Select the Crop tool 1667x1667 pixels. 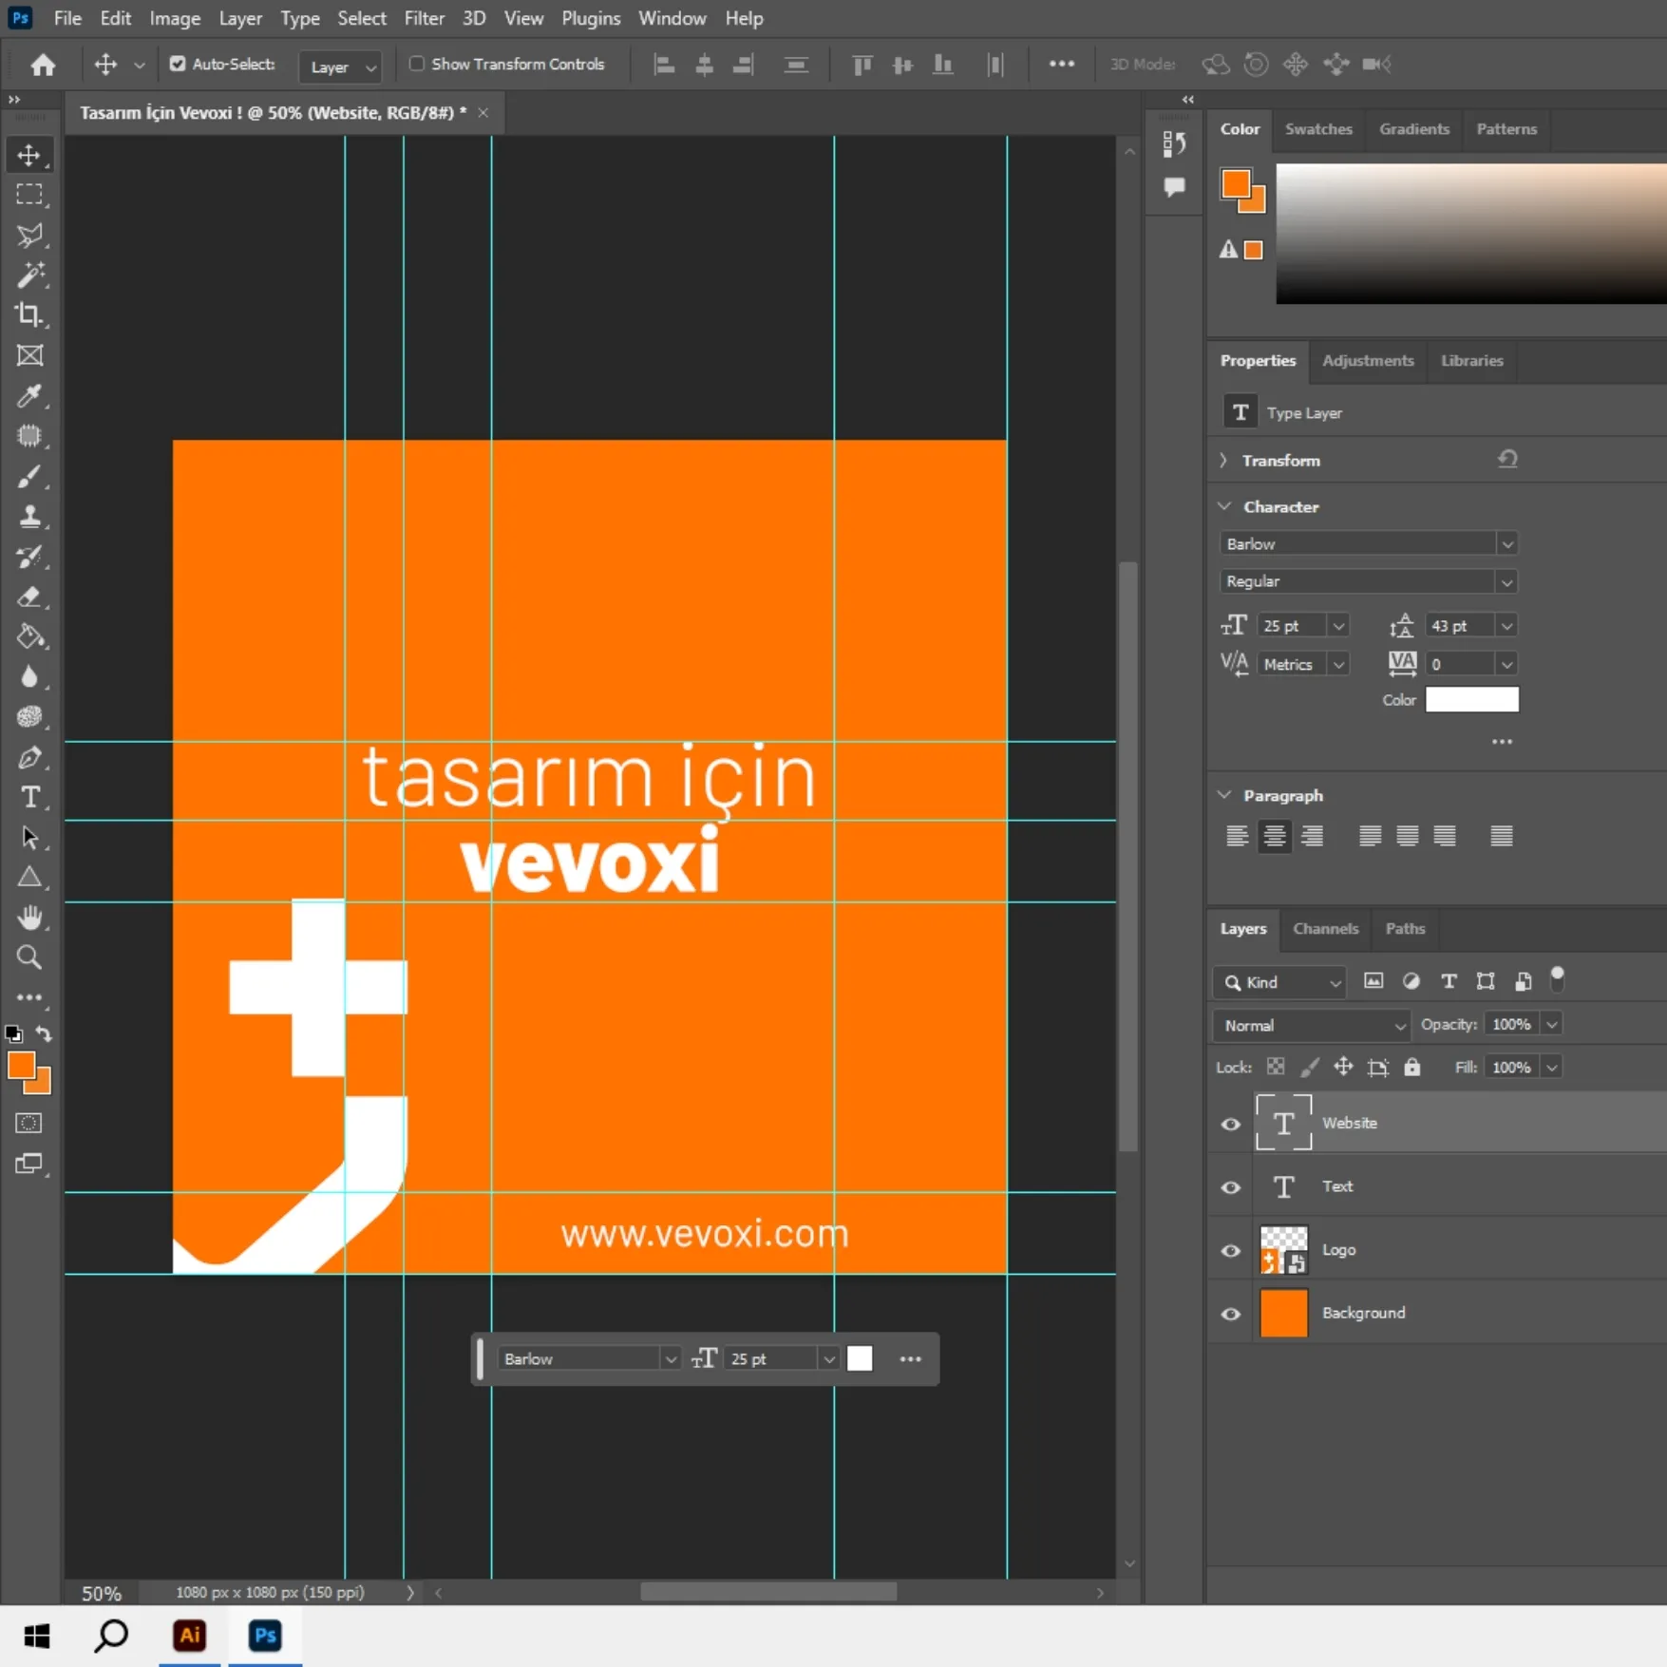click(x=29, y=315)
